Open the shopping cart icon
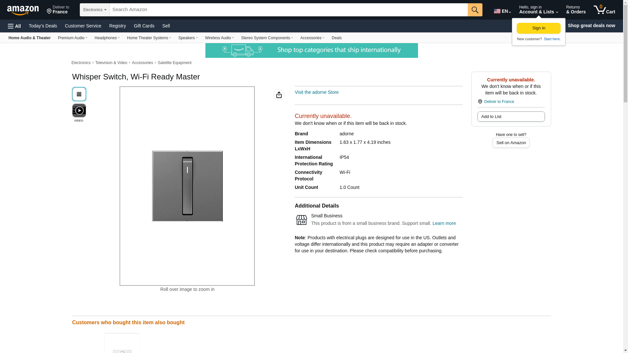 [x=604, y=10]
